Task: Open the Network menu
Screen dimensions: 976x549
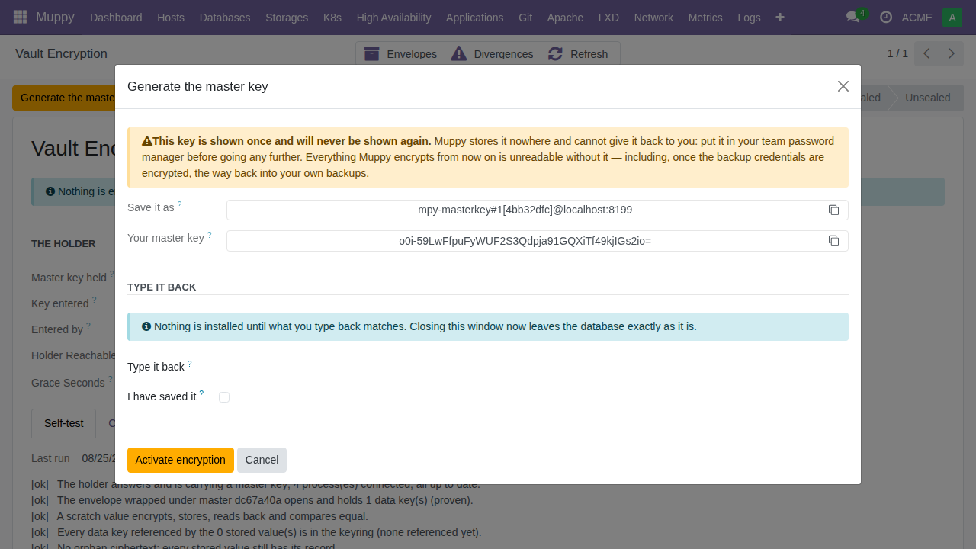Action: (653, 18)
